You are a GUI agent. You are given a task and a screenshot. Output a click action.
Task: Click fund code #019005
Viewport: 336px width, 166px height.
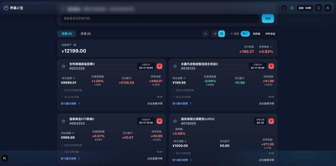188,123
